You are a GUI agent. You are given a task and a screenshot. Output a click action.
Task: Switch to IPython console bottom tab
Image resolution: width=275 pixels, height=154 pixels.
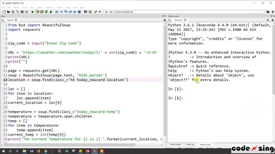tap(205, 145)
